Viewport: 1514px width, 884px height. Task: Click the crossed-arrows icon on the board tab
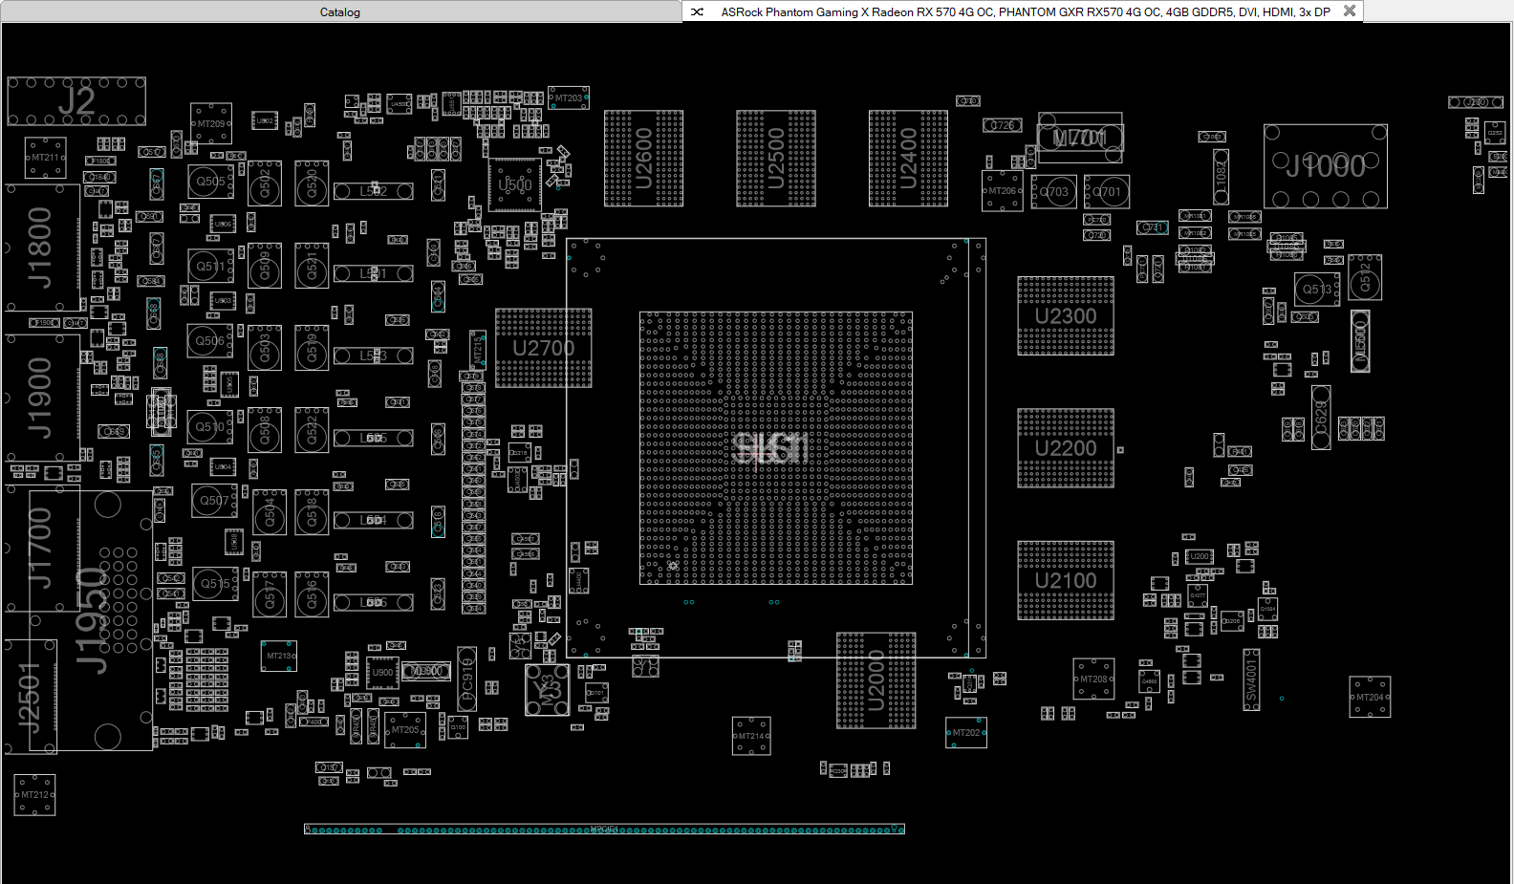[x=698, y=12]
